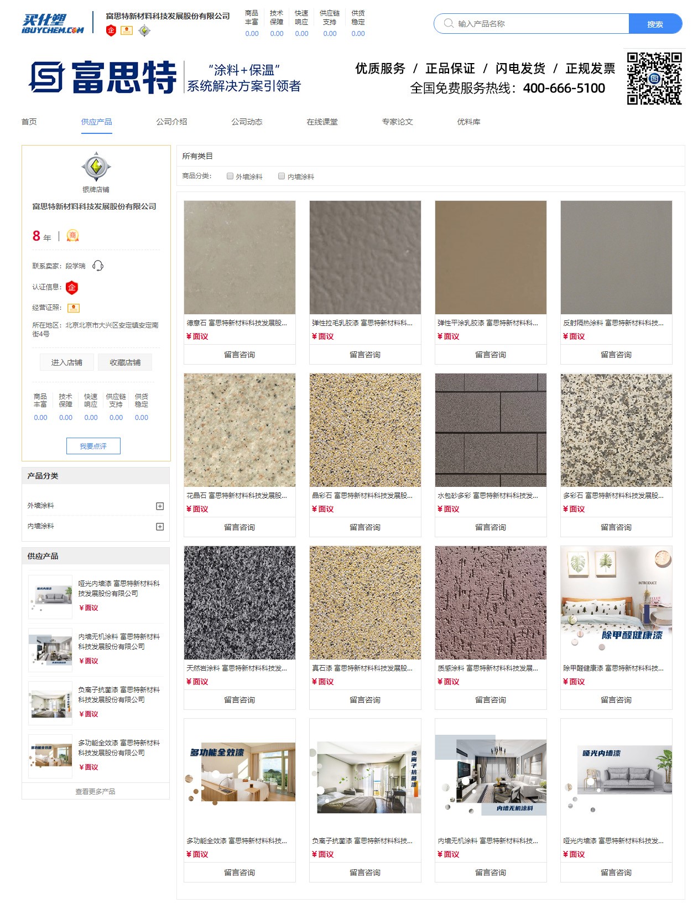Screen dimensions: 698x903
Task: Toggle the 内墙涂料 category checkbox
Action: 282,176
